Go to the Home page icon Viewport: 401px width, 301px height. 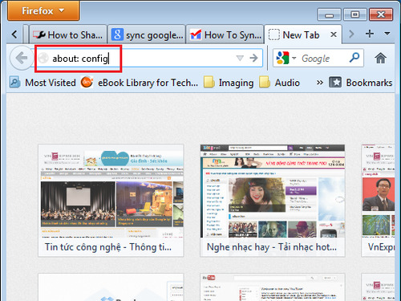pos(380,58)
